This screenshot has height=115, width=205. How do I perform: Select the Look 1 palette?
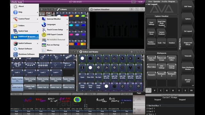17,73
